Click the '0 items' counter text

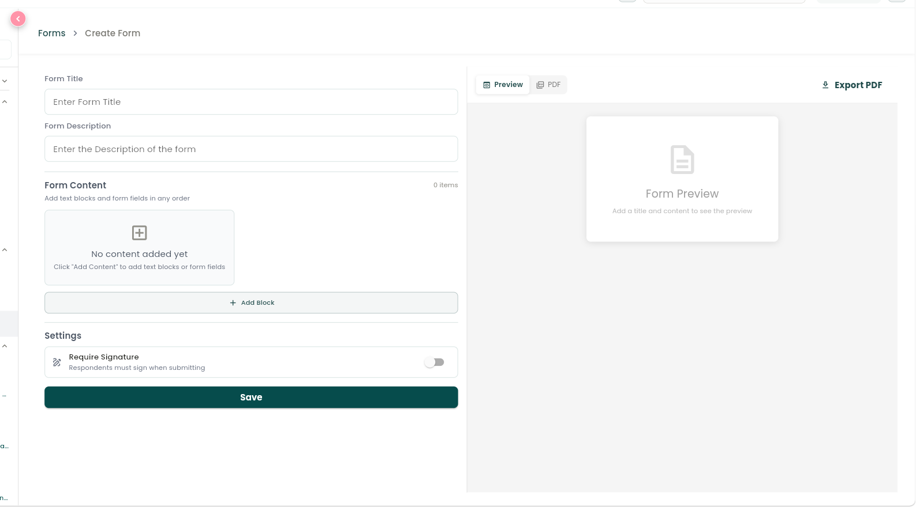[x=446, y=186]
